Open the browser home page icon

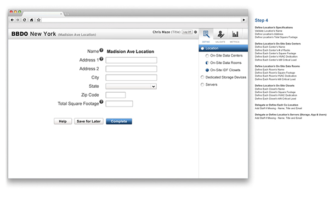31,20
